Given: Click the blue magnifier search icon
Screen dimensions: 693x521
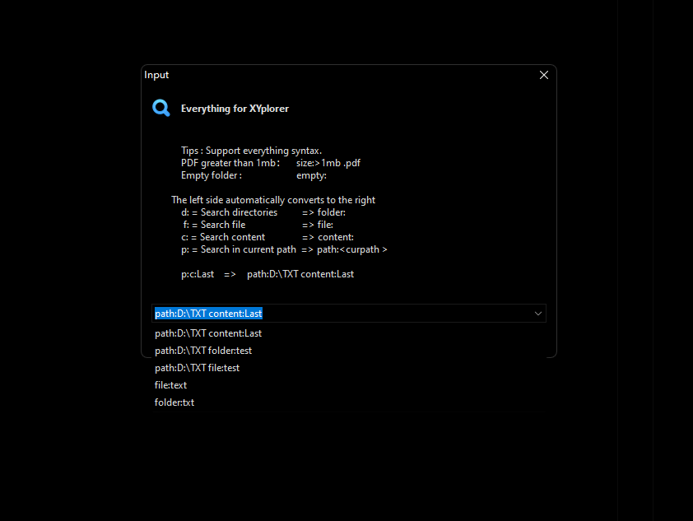Looking at the screenshot, I should [x=160, y=108].
